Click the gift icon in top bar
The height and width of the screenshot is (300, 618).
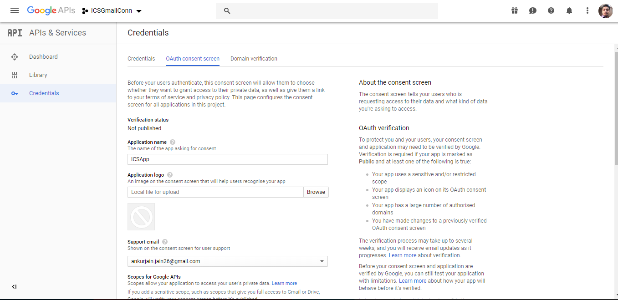pyautogui.click(x=515, y=10)
